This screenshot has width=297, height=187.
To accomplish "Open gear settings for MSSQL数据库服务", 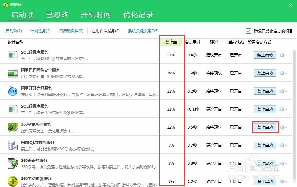I will click(283, 145).
